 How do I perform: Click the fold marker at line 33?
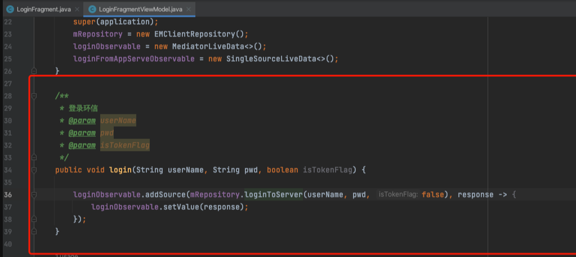[x=34, y=158]
